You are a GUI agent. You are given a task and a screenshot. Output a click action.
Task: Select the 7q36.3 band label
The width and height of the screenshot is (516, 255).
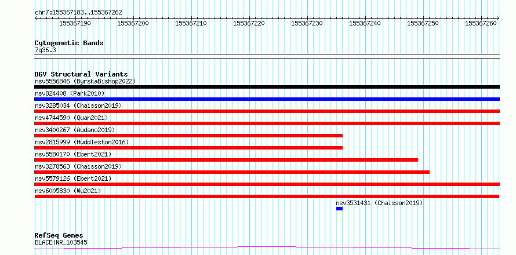pyautogui.click(x=45, y=50)
